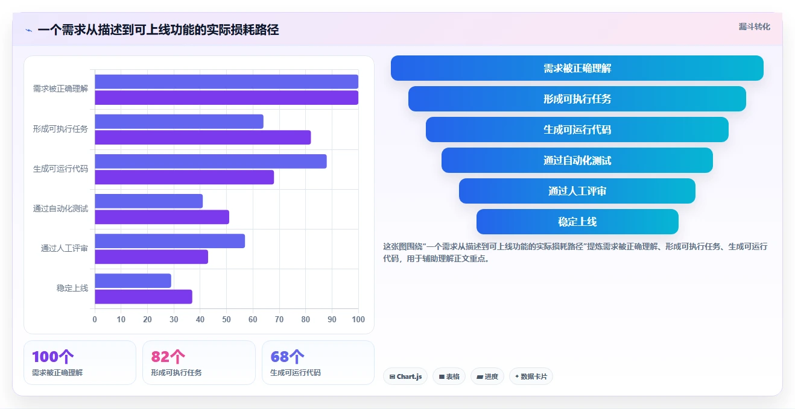Viewport: 795px width, 409px height.
Task: Click upper indigo bar for 需求被正确理解
Action: pos(226,82)
